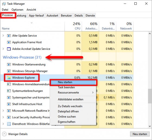Click the Systemunterbrechungen process icon
Screen dimensions: 152x140
(x=9, y=91)
